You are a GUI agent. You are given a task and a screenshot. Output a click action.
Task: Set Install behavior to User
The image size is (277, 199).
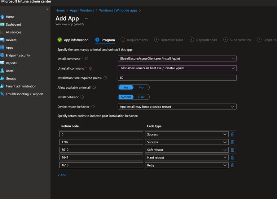pyautogui.click(x=141, y=97)
